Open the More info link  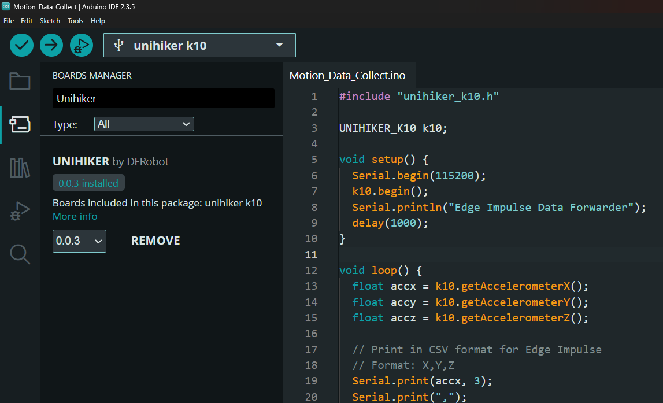click(x=75, y=216)
